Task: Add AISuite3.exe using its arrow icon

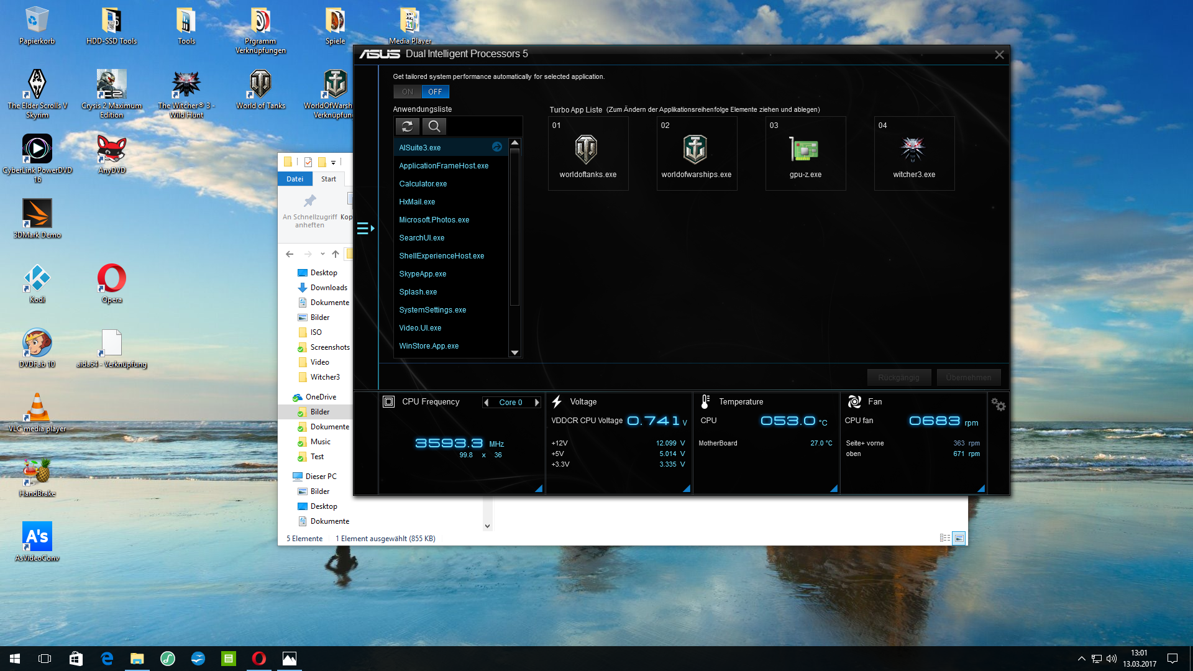Action: pos(497,147)
